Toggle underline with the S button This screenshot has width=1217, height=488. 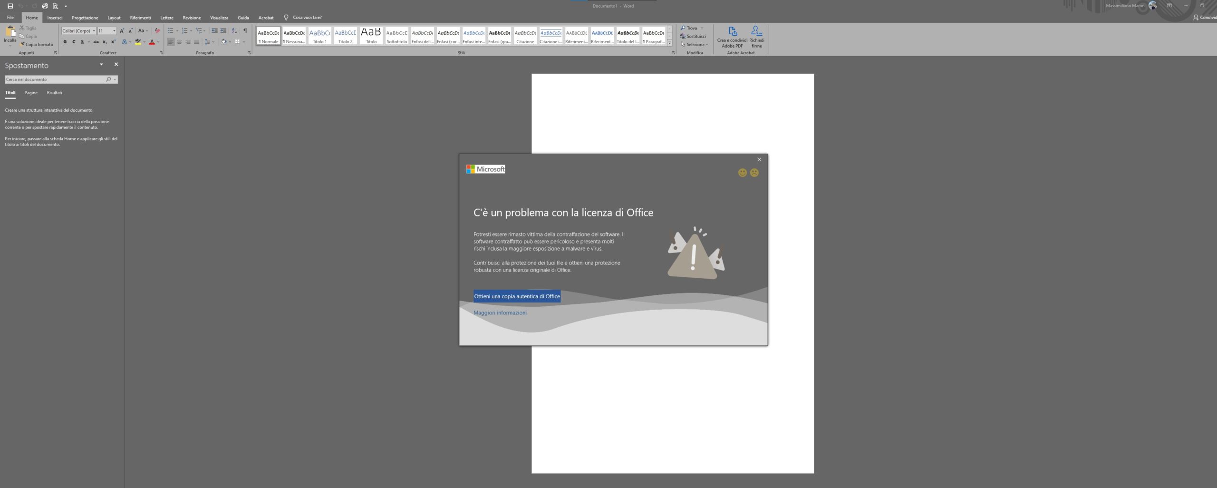coord(82,42)
